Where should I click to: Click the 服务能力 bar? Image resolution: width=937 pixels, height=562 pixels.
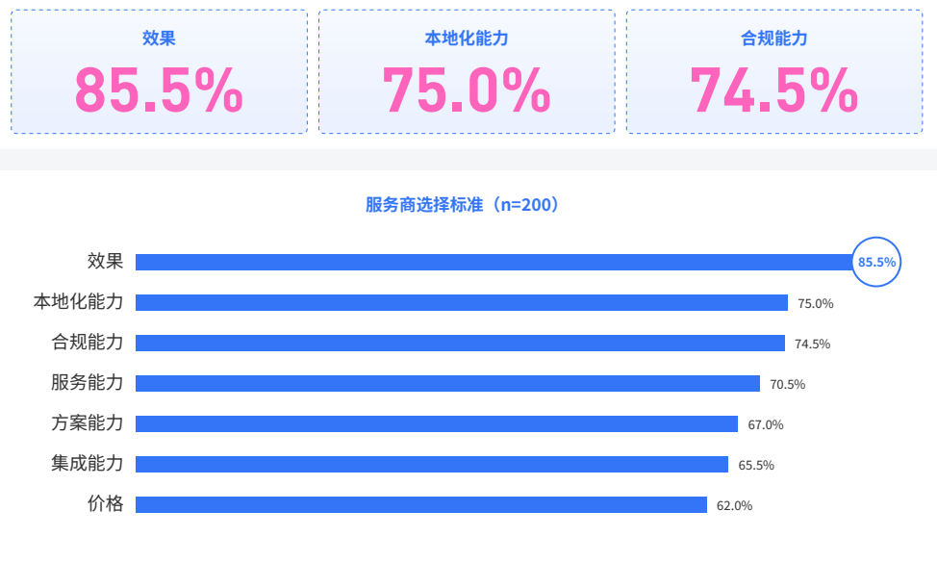447,383
